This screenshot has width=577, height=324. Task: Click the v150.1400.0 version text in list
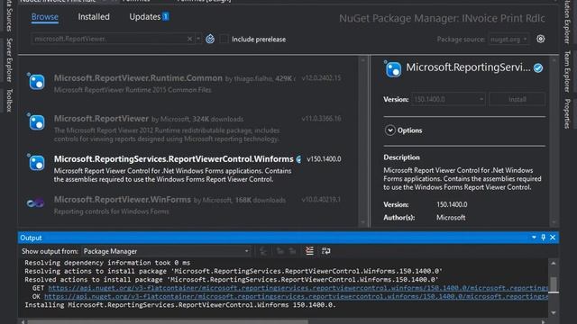click(x=324, y=159)
